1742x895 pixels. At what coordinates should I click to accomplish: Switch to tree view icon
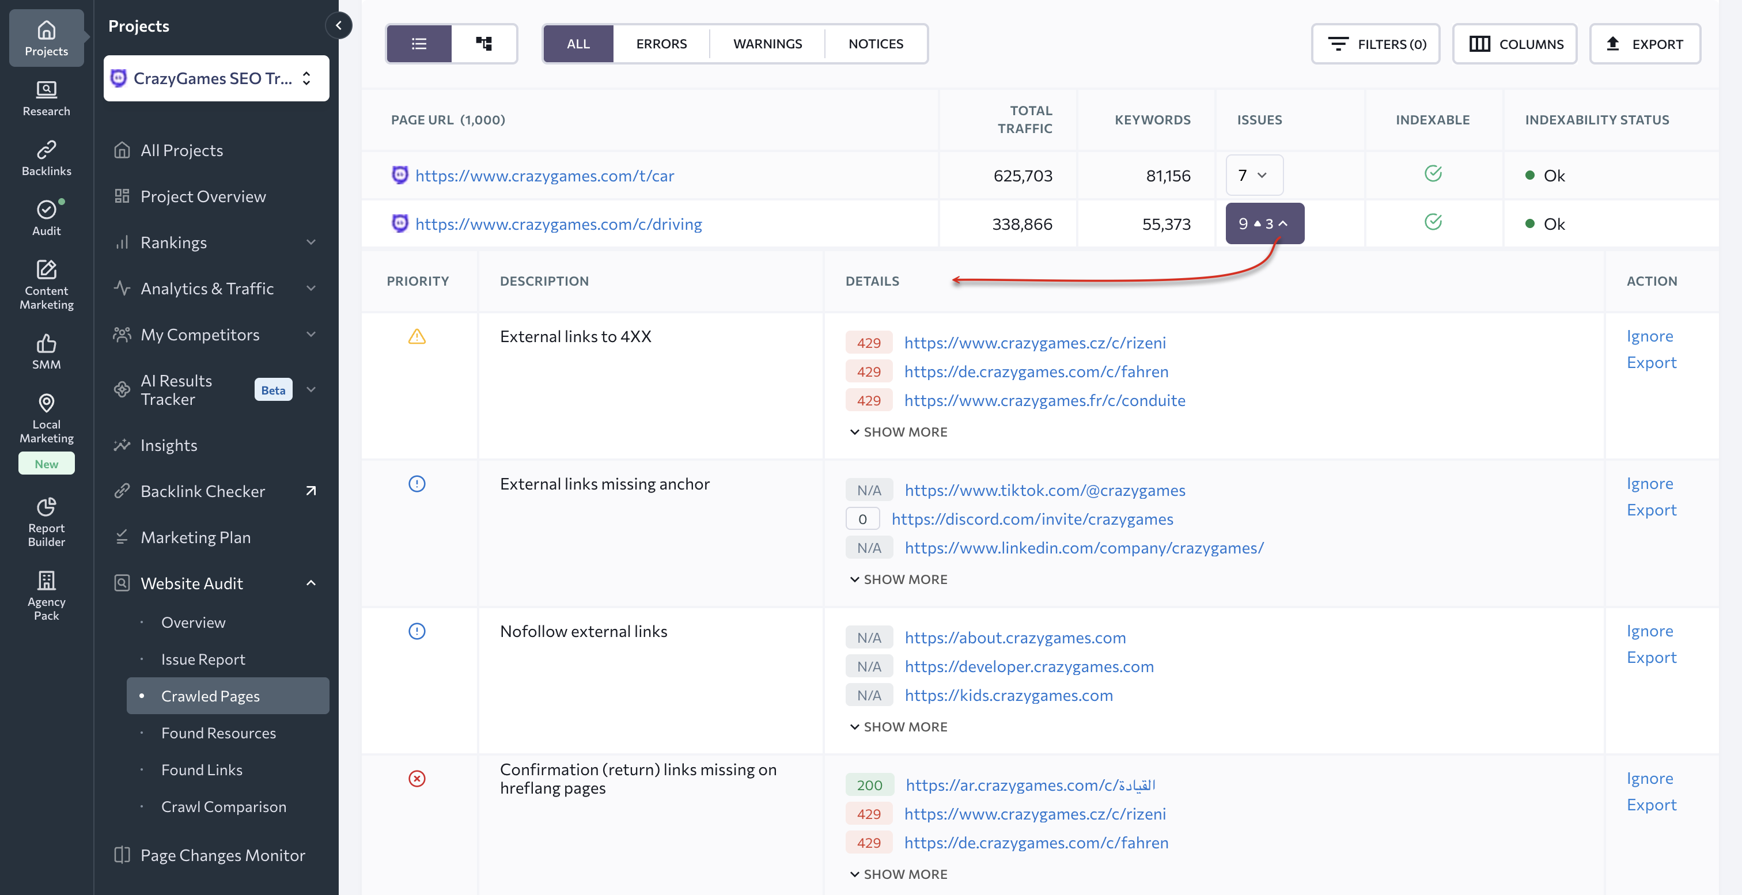tap(483, 44)
